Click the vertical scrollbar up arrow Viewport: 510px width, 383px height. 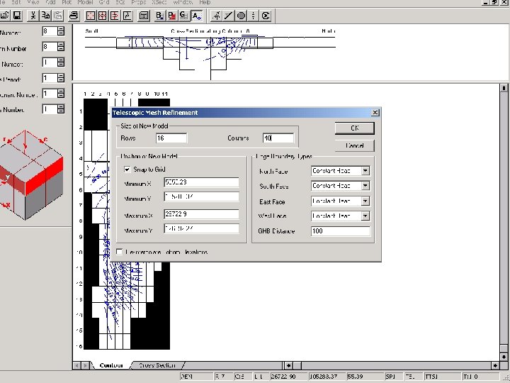pyautogui.click(x=504, y=88)
